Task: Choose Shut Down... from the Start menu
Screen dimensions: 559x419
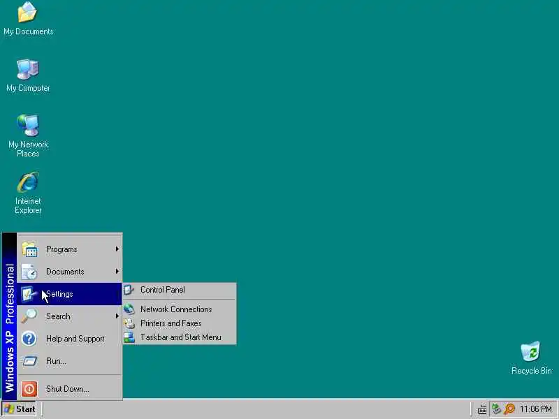Action: (x=69, y=389)
